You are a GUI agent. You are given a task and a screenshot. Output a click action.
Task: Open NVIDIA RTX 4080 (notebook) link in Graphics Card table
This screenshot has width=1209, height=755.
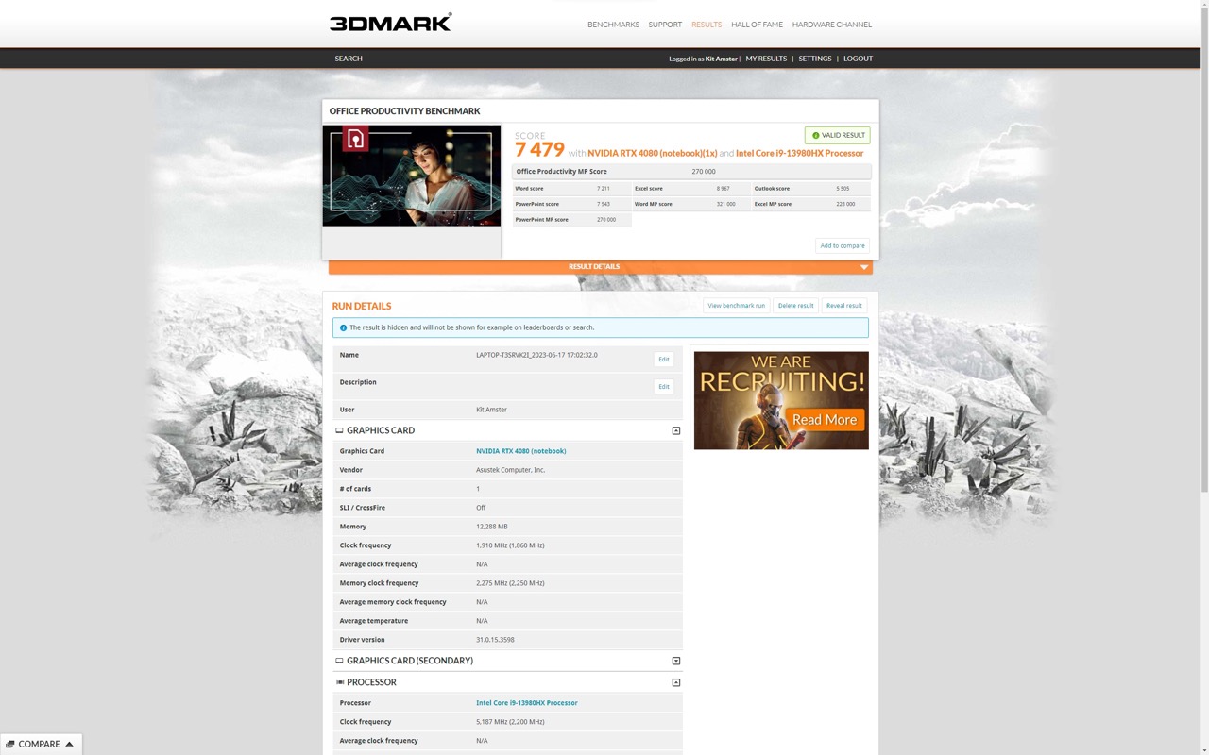coord(521,451)
